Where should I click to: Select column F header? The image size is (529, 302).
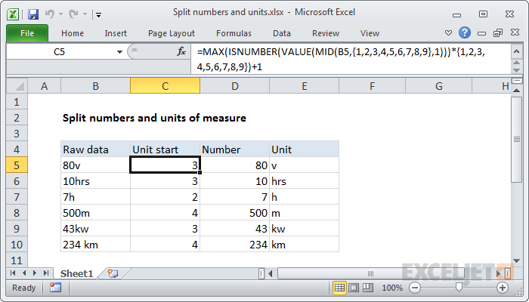[372, 86]
